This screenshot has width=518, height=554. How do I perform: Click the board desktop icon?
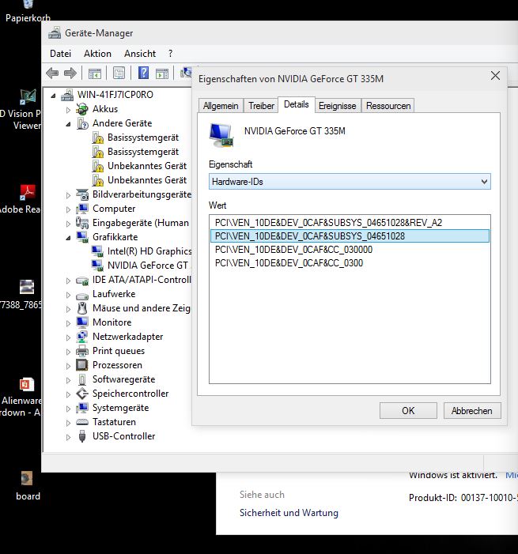coord(27,478)
